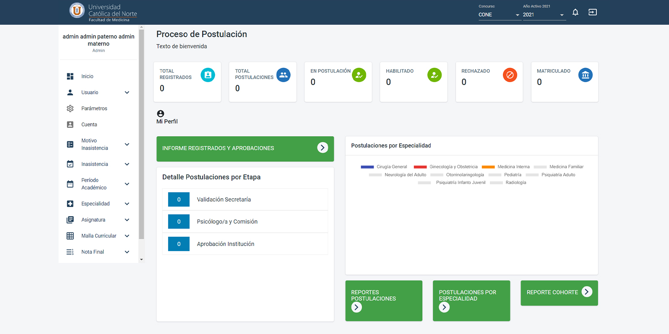Click the sidebar vertical scrollbar
Image resolution: width=669 pixels, height=334 pixels.
point(141,134)
